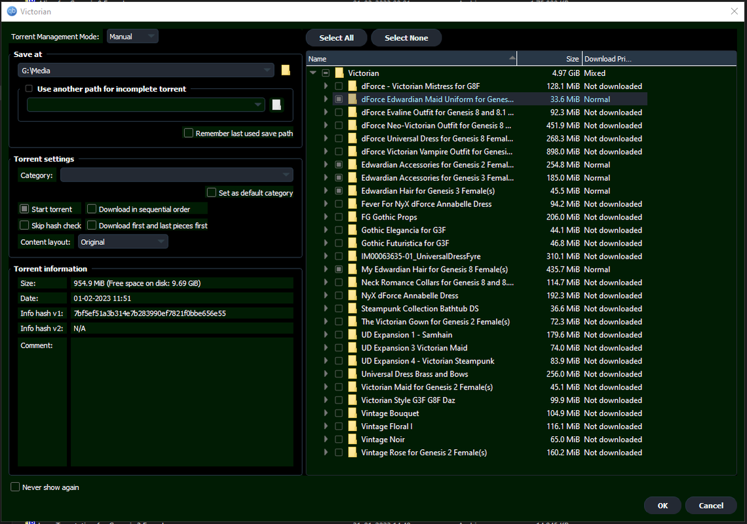Select Neck Romance Collars row

tap(488, 282)
